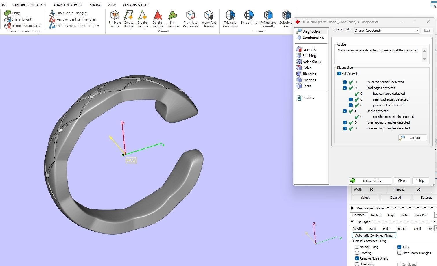Open Translate Part Points
This screenshot has height=266, width=437.
click(x=191, y=19)
